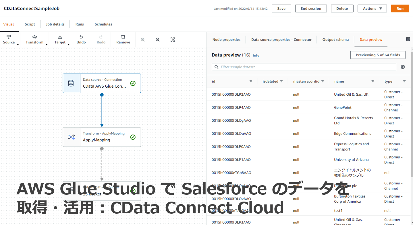This screenshot has width=413, height=228.
Task: Expand the Data preview panel to fullscreen
Action: [408, 39]
